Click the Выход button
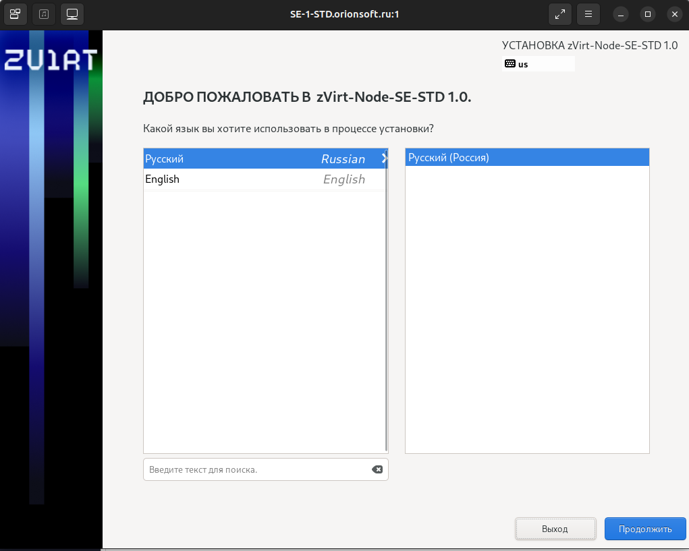The height and width of the screenshot is (551, 689). click(555, 529)
